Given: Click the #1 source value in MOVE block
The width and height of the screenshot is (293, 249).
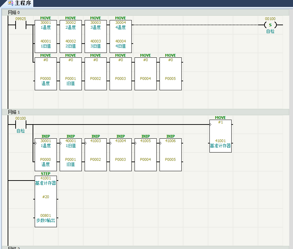Looking at the screenshot, I should pos(221,122).
